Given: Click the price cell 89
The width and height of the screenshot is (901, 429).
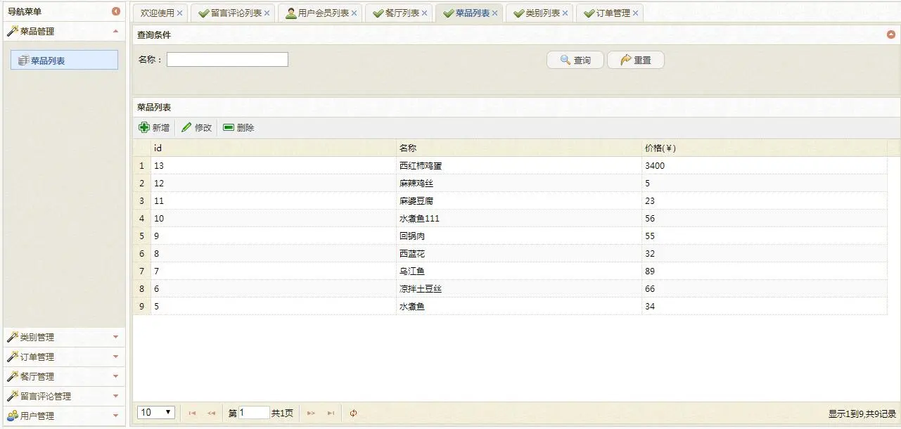Looking at the screenshot, I should coord(765,271).
